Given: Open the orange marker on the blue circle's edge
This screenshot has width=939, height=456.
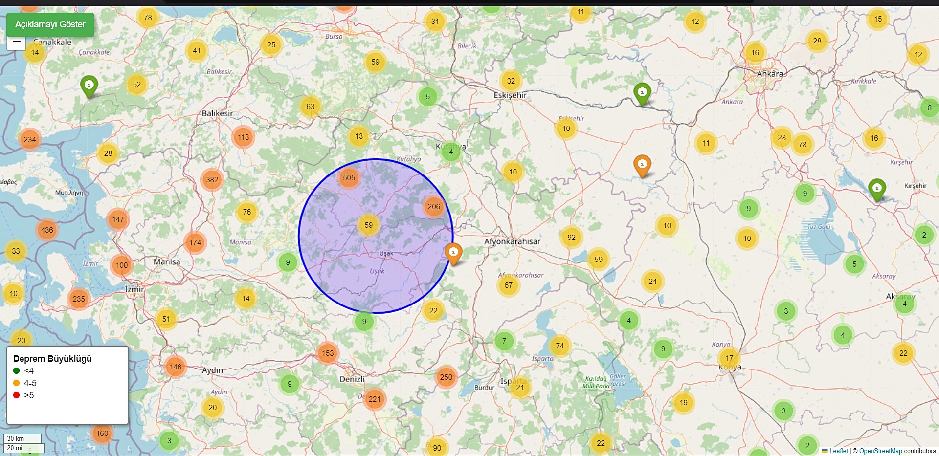Looking at the screenshot, I should pyautogui.click(x=453, y=253).
